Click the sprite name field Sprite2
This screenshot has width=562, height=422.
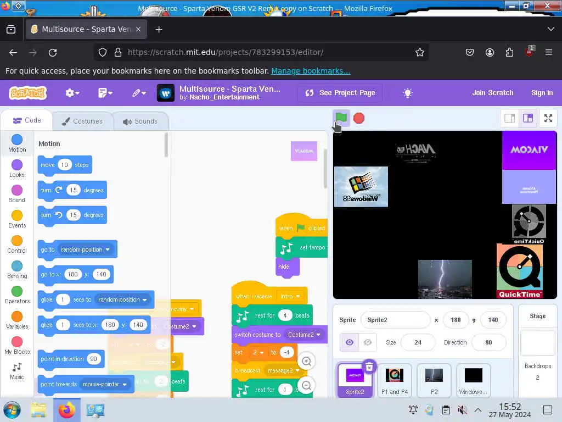tap(395, 320)
